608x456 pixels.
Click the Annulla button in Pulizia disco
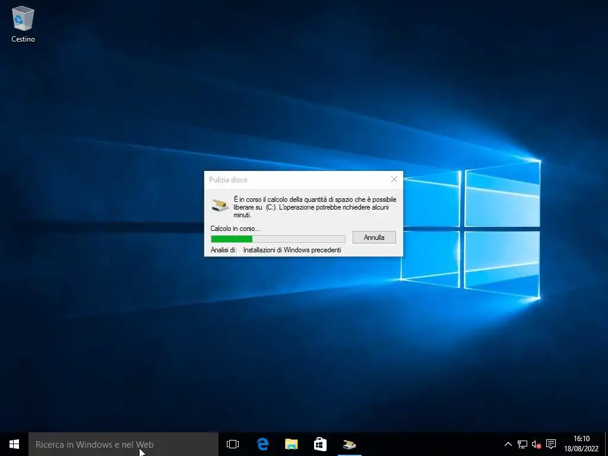point(374,237)
